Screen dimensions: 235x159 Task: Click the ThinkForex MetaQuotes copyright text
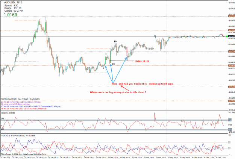coord(24,154)
